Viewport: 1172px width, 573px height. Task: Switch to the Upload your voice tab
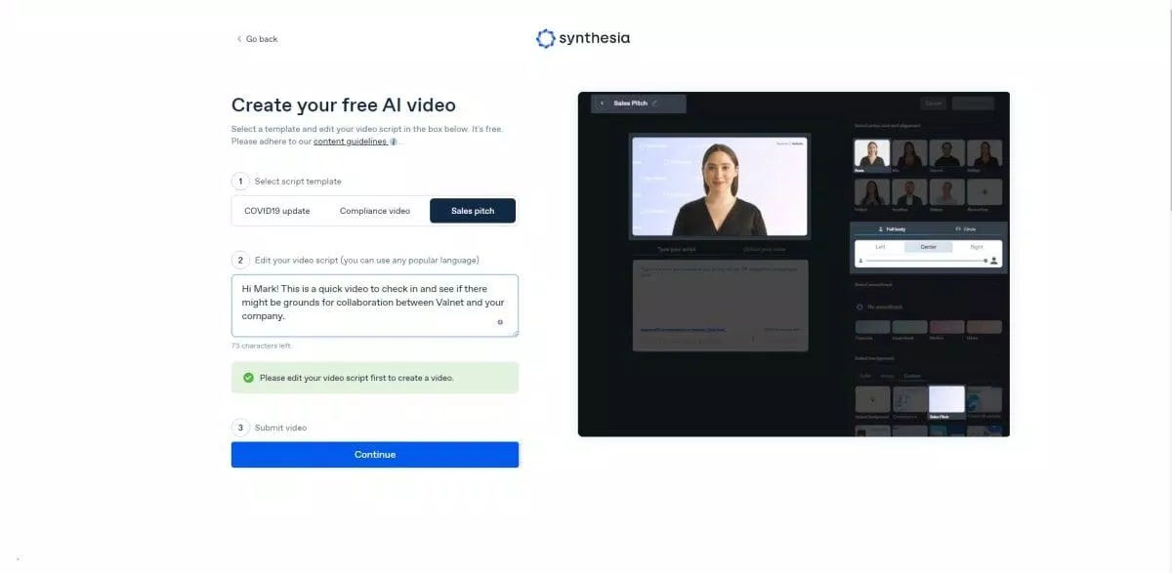[765, 250]
